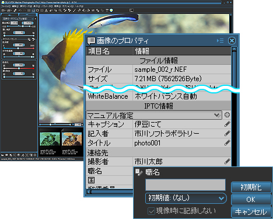Click the round badge icon after the T icon
The width and height of the screenshot is (273, 219).
(x=111, y=11)
